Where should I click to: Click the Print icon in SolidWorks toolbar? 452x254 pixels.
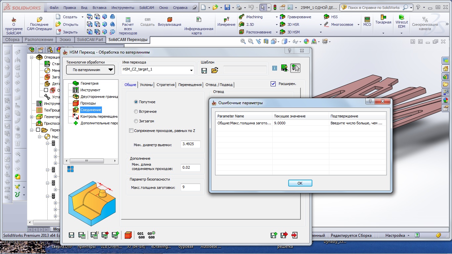[x=239, y=7]
